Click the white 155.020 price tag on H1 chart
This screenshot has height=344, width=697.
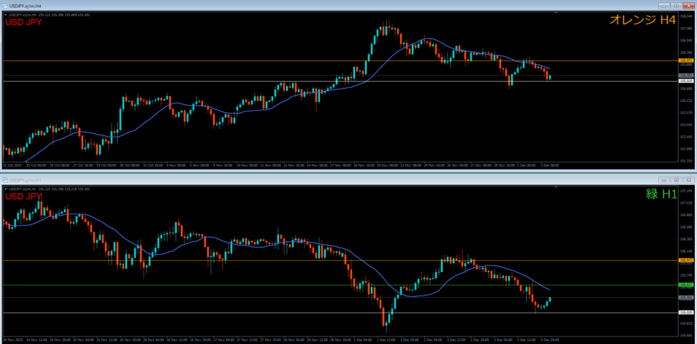pos(686,312)
